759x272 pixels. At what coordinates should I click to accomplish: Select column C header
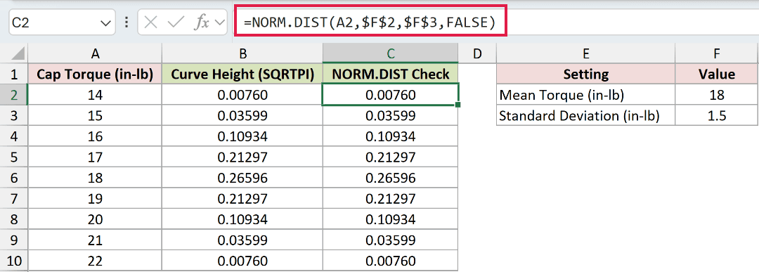point(391,53)
